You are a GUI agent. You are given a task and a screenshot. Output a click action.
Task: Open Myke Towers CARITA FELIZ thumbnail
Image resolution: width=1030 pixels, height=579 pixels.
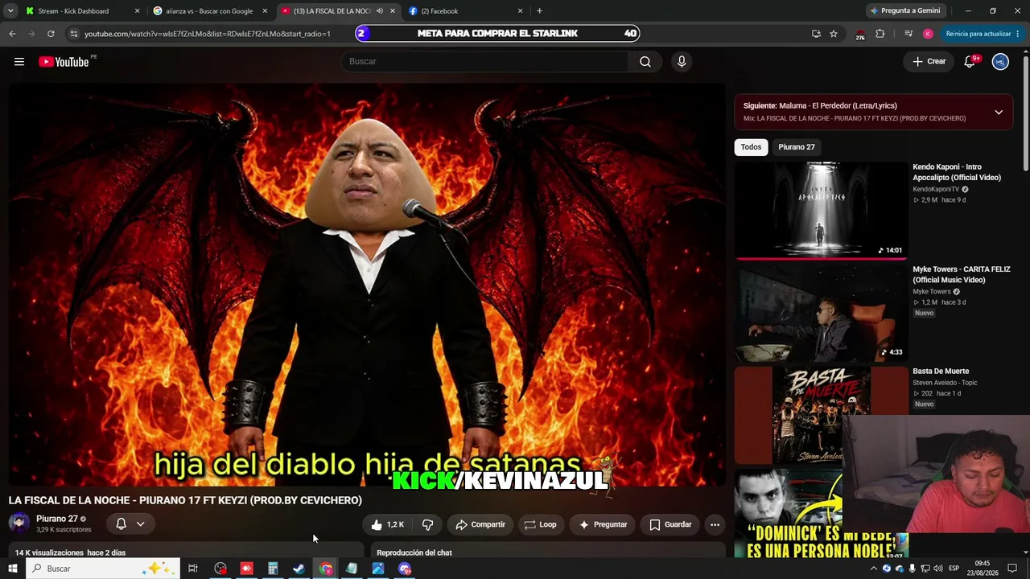821,313
